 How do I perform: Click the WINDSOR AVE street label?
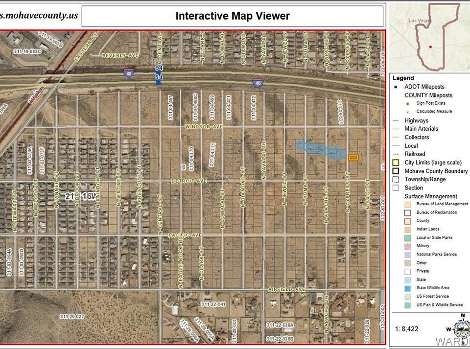(204, 127)
